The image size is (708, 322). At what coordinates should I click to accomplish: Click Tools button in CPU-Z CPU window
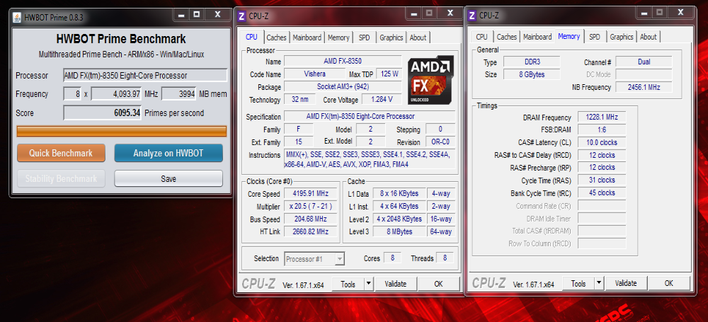pyautogui.click(x=348, y=284)
